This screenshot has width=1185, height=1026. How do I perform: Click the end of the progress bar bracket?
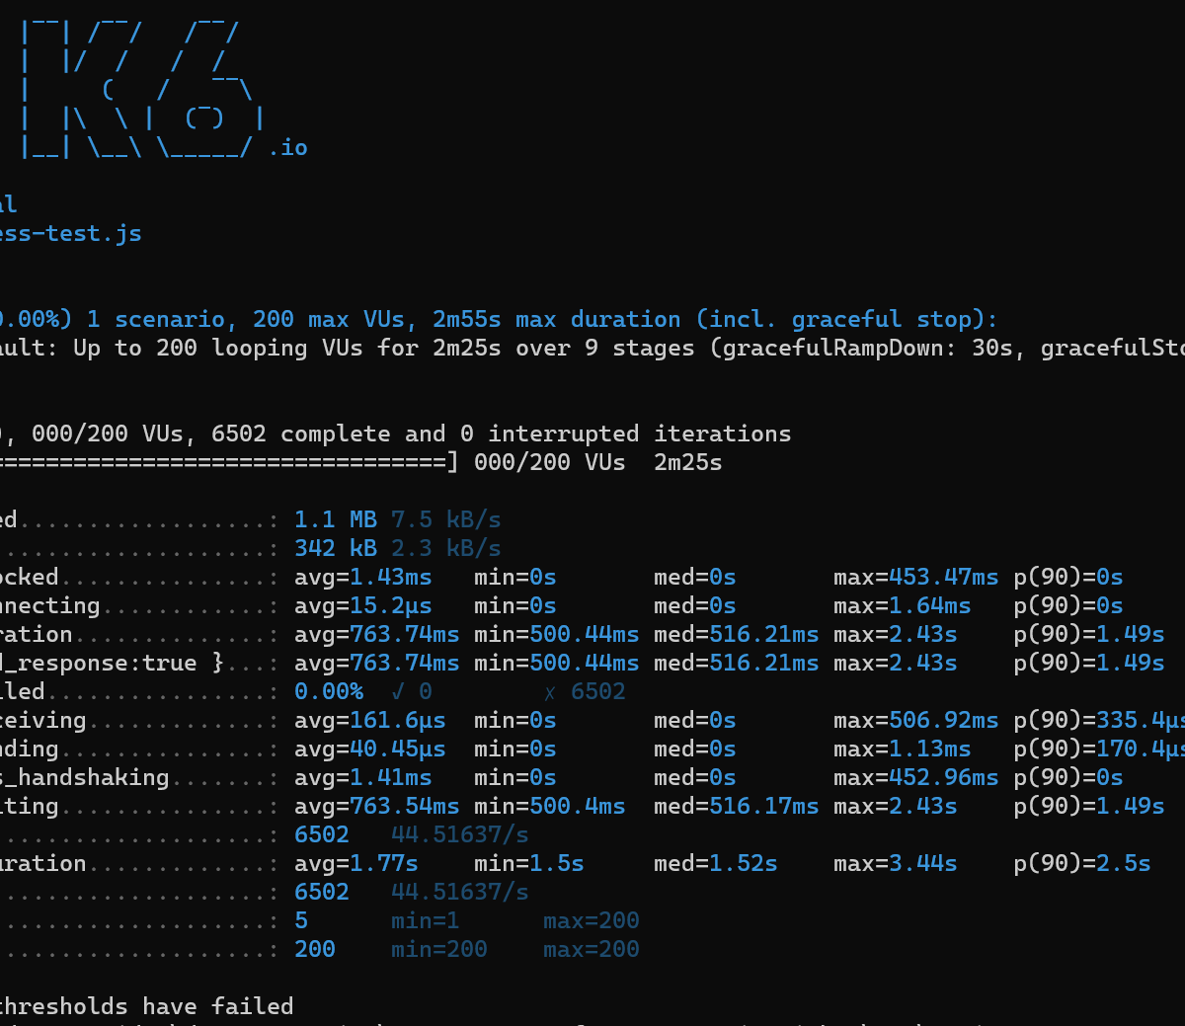click(x=452, y=462)
